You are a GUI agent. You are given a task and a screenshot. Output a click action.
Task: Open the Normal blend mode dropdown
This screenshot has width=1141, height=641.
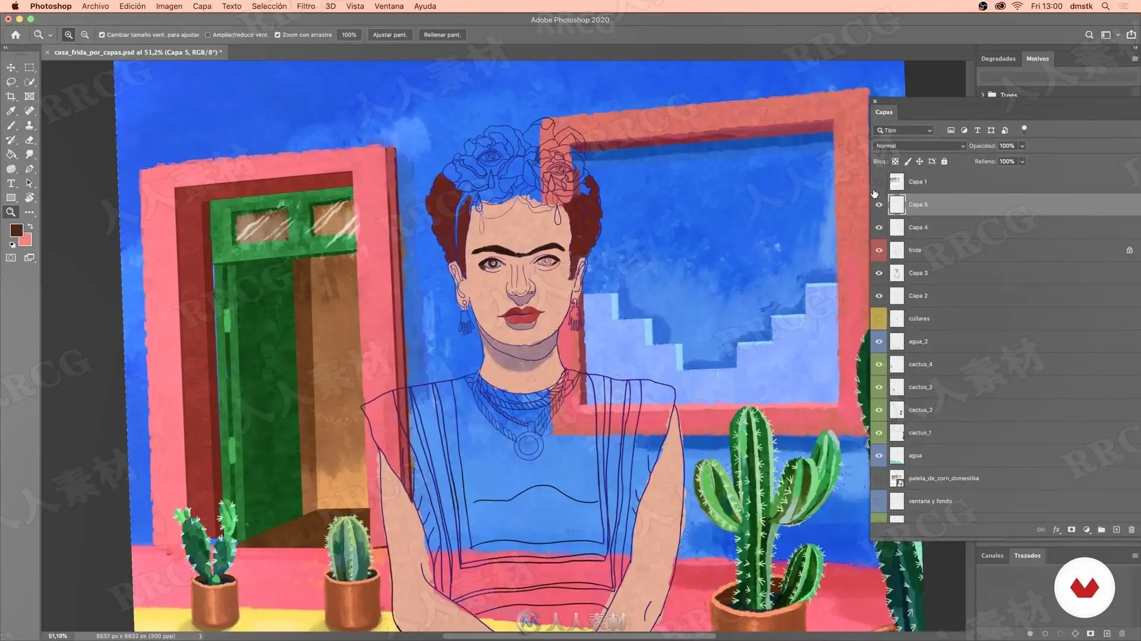click(x=919, y=146)
